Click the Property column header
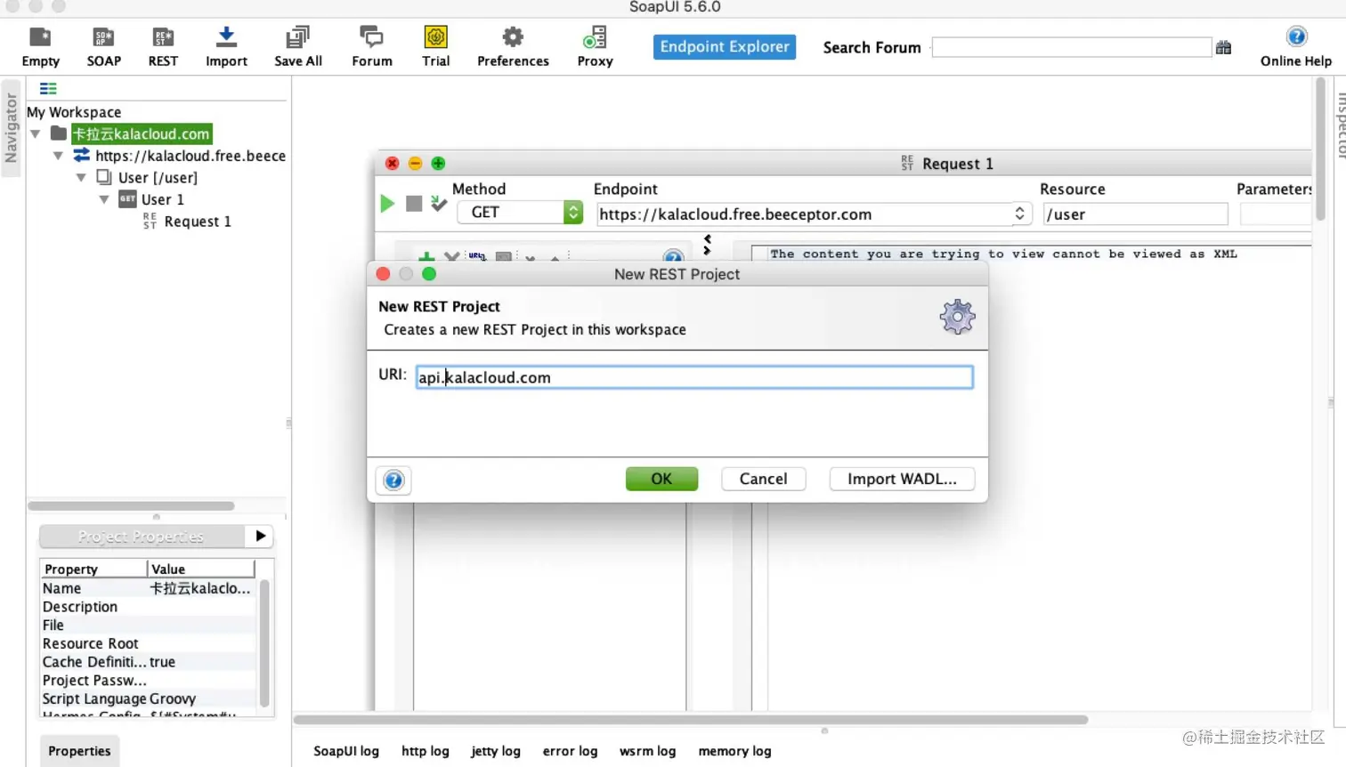1346x767 pixels. [x=93, y=569]
